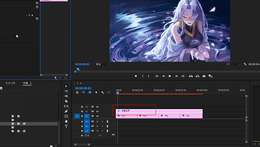Open Effects panel menu icon

31,83
